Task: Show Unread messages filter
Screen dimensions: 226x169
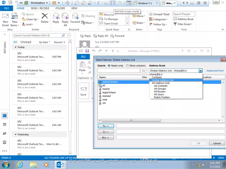Action: 26,42
